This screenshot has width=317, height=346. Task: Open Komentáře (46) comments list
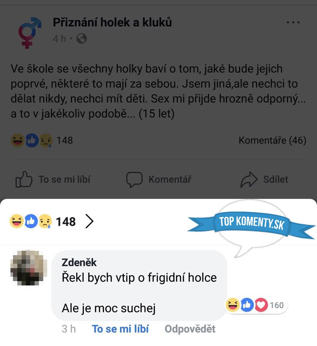(x=272, y=140)
